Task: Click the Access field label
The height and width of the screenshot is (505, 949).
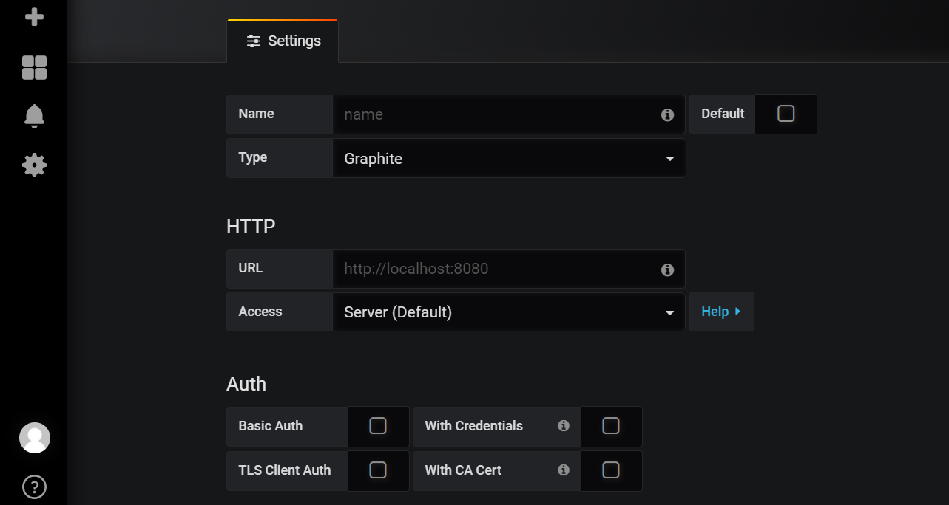Action: [x=260, y=312]
